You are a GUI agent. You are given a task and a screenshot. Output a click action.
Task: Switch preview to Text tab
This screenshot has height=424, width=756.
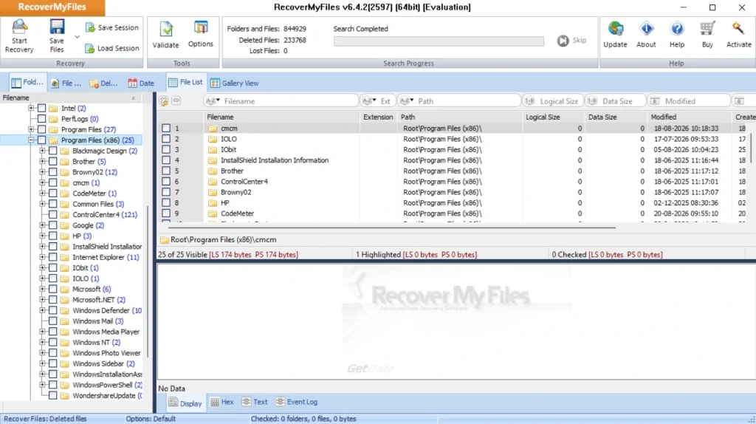point(255,402)
